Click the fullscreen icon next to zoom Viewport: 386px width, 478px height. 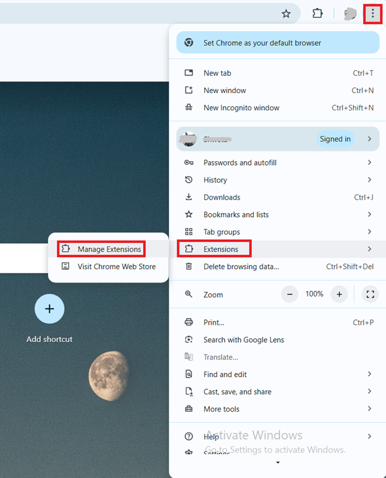pos(370,294)
